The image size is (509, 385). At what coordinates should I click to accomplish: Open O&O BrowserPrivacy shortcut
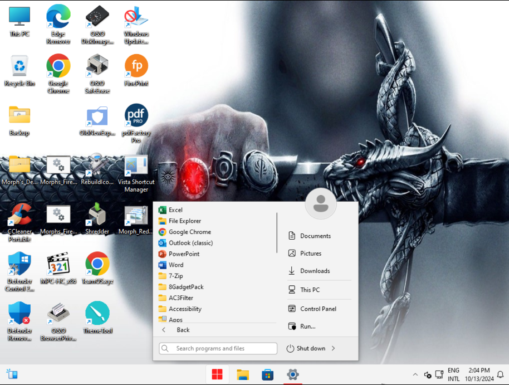point(58,321)
